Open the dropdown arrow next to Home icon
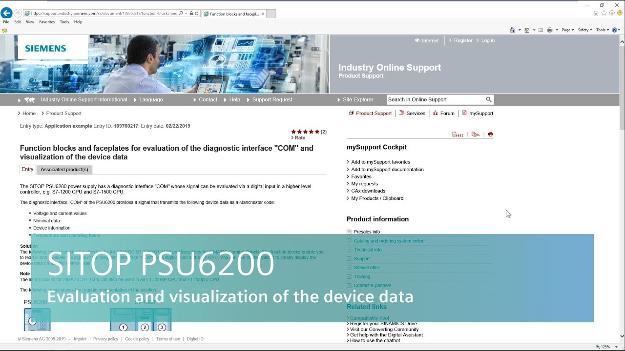 tap(519, 30)
